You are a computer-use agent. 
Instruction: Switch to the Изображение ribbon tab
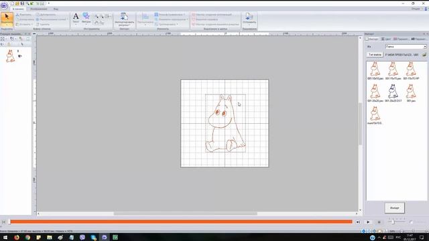[x=39, y=9]
